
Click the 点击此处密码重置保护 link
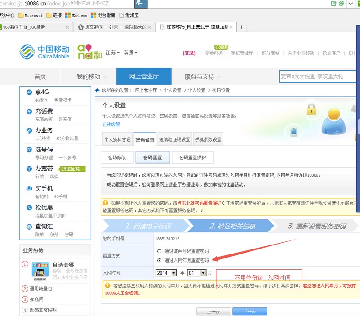[x=199, y=203]
